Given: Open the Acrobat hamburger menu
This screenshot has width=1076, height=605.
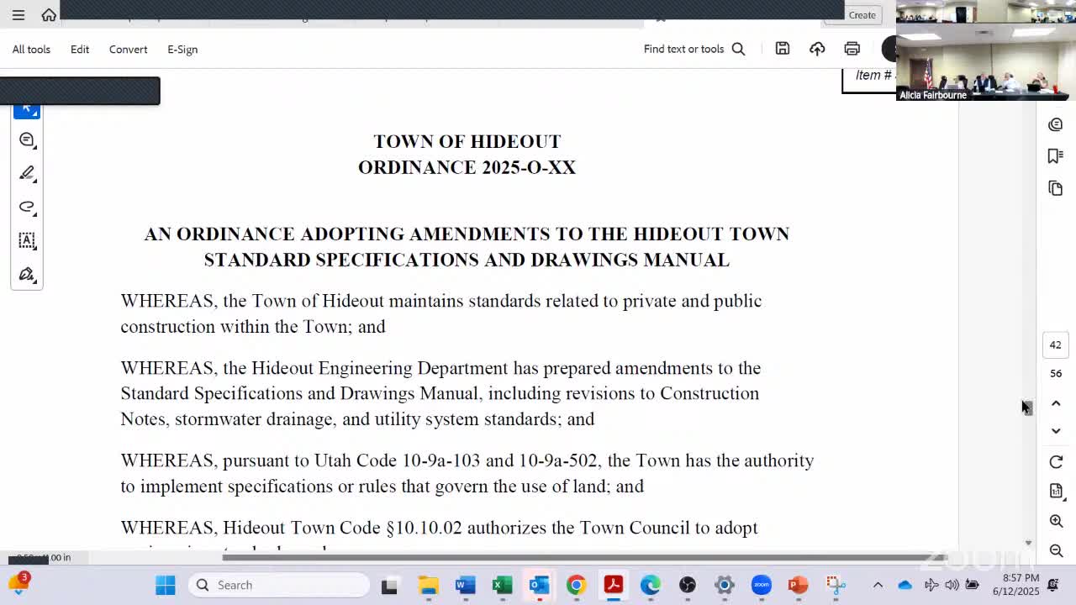Looking at the screenshot, I should coord(18,15).
